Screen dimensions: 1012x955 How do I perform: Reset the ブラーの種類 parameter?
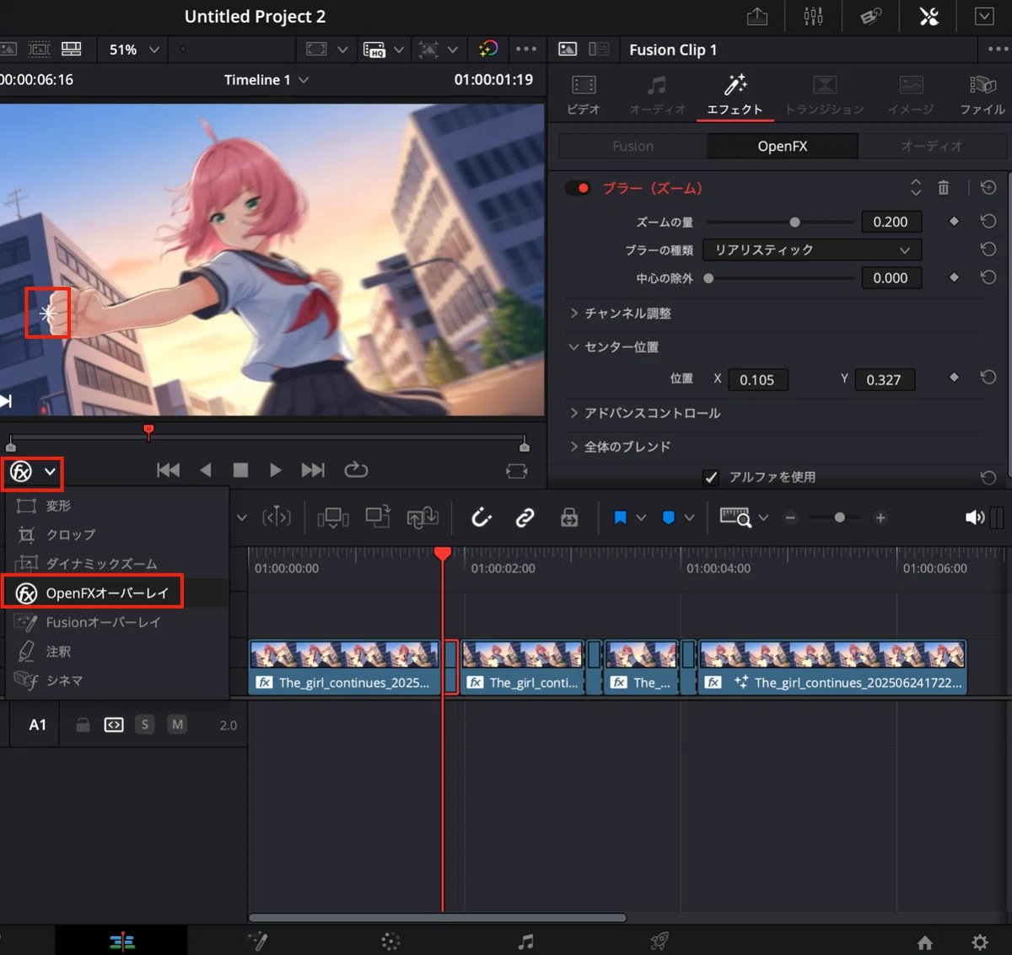(988, 249)
